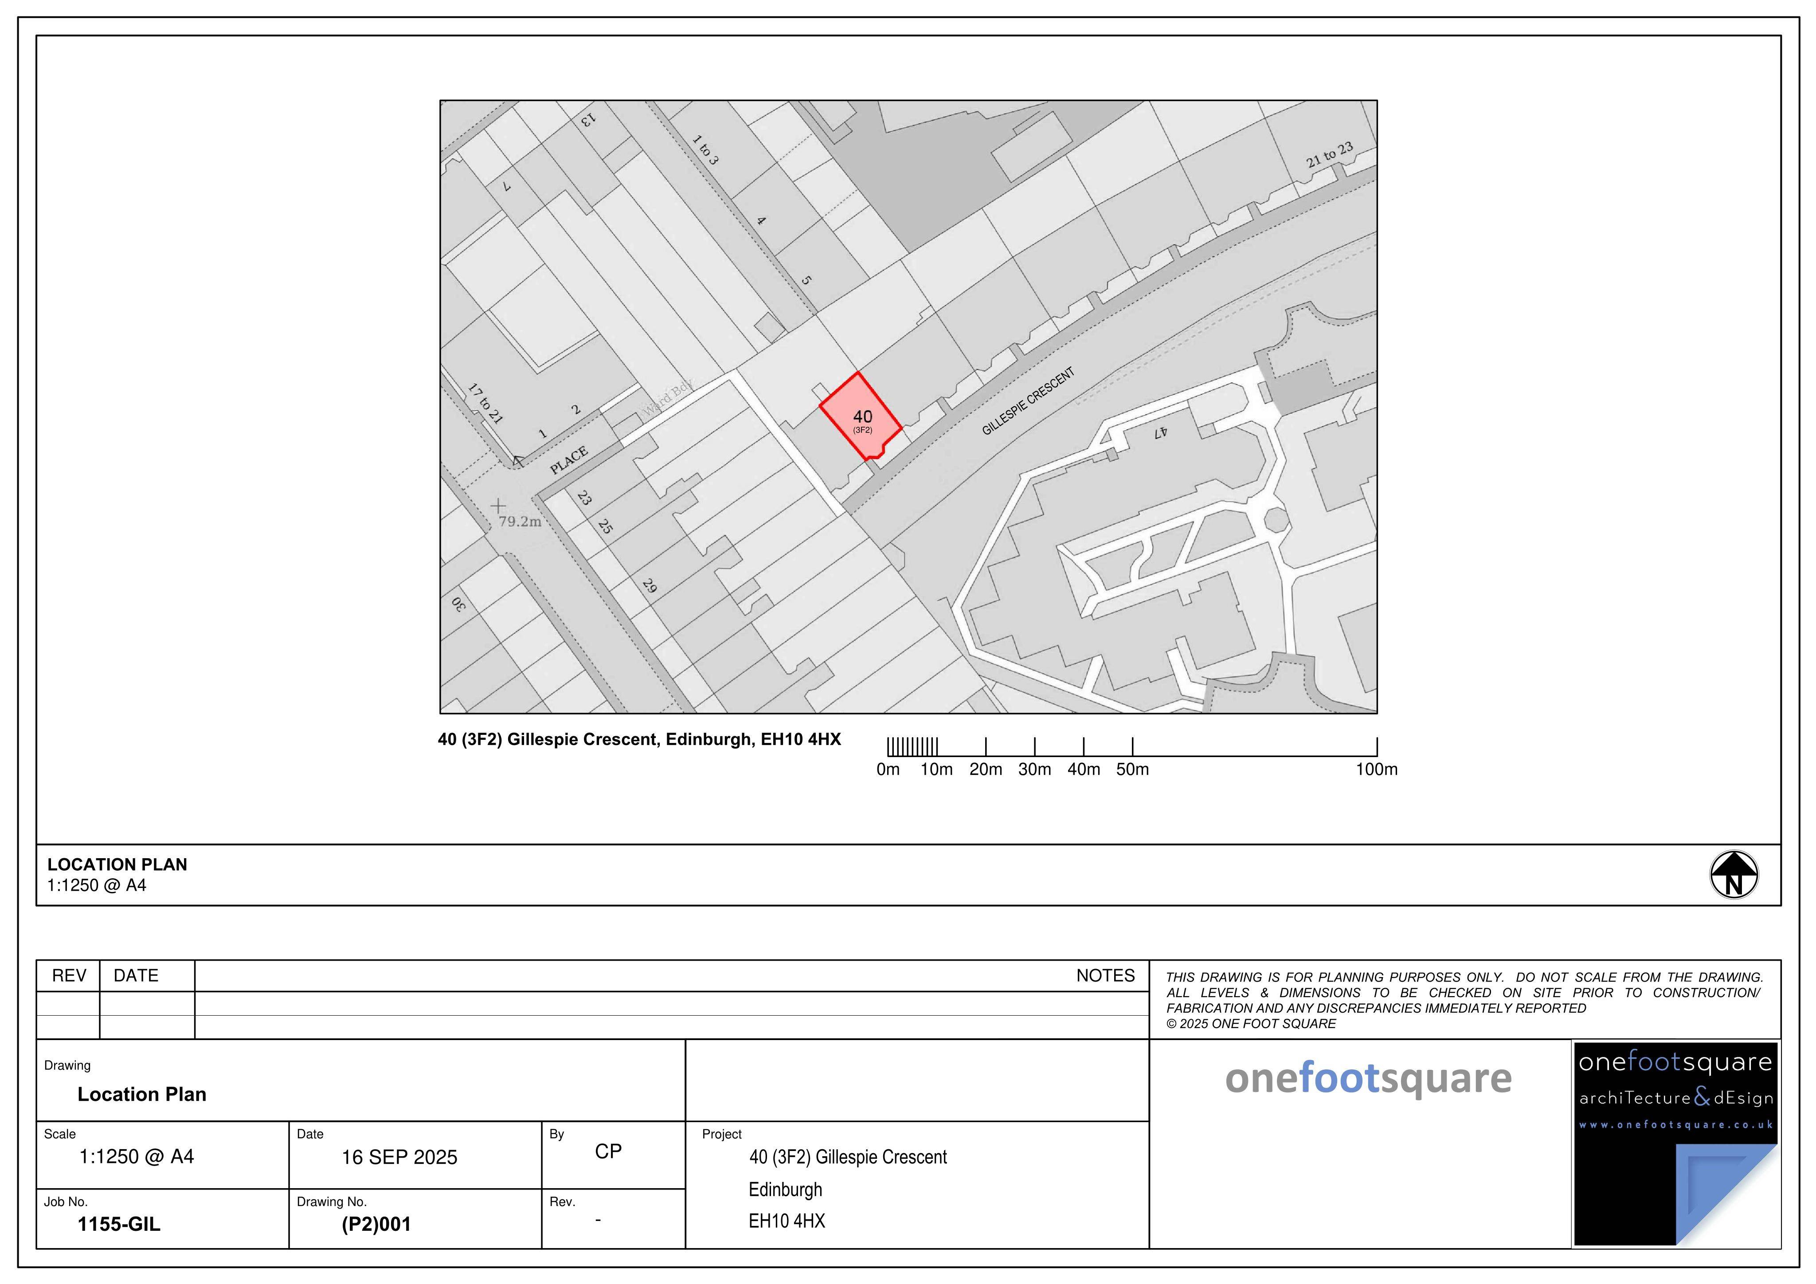Click the building number '29' on map
Screen dimensions: 1816x1284
[650, 586]
